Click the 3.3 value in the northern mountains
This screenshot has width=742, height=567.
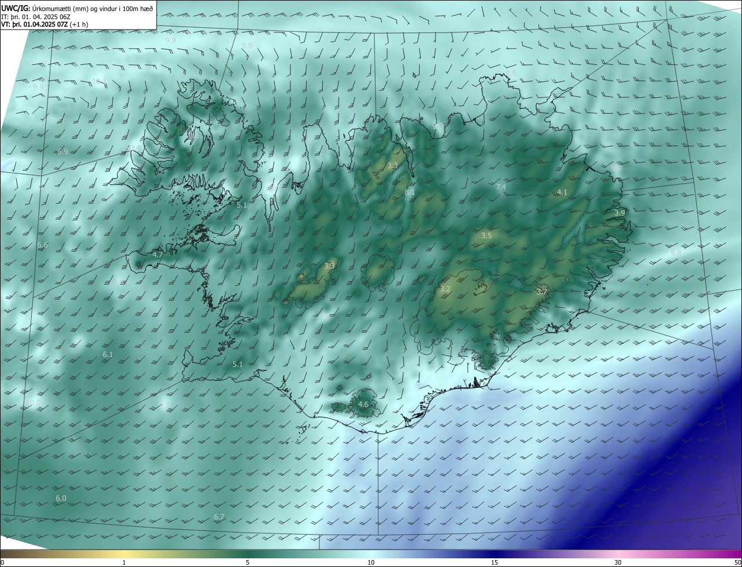coord(392,166)
